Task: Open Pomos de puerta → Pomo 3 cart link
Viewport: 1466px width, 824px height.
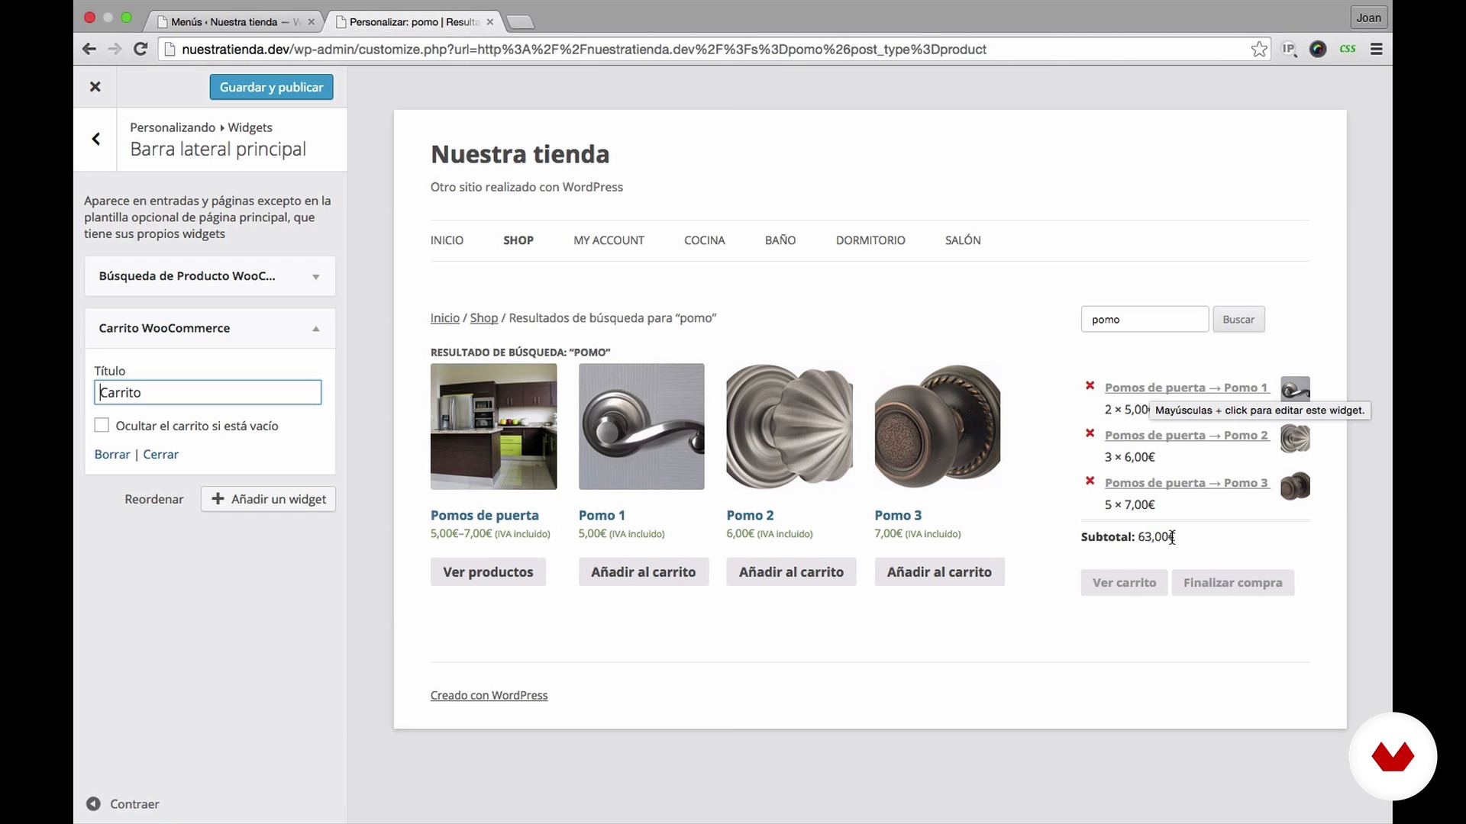Action: pos(1187,482)
